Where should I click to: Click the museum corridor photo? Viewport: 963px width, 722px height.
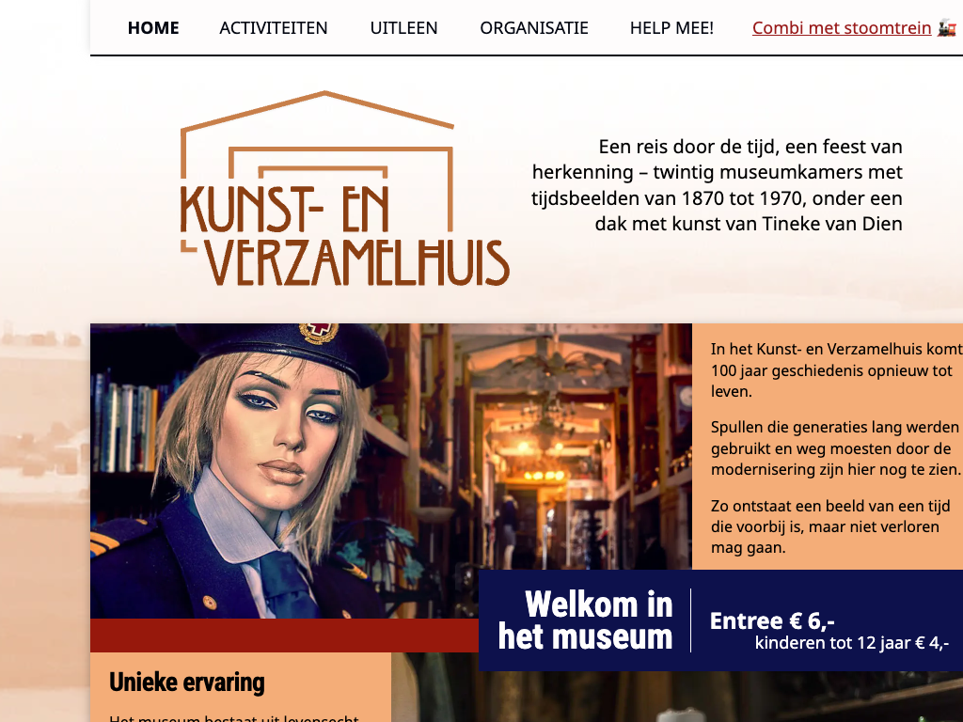point(553,447)
